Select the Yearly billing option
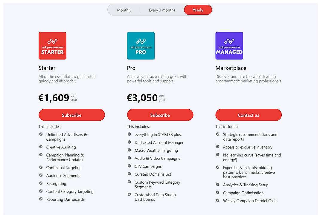 [x=198, y=10]
